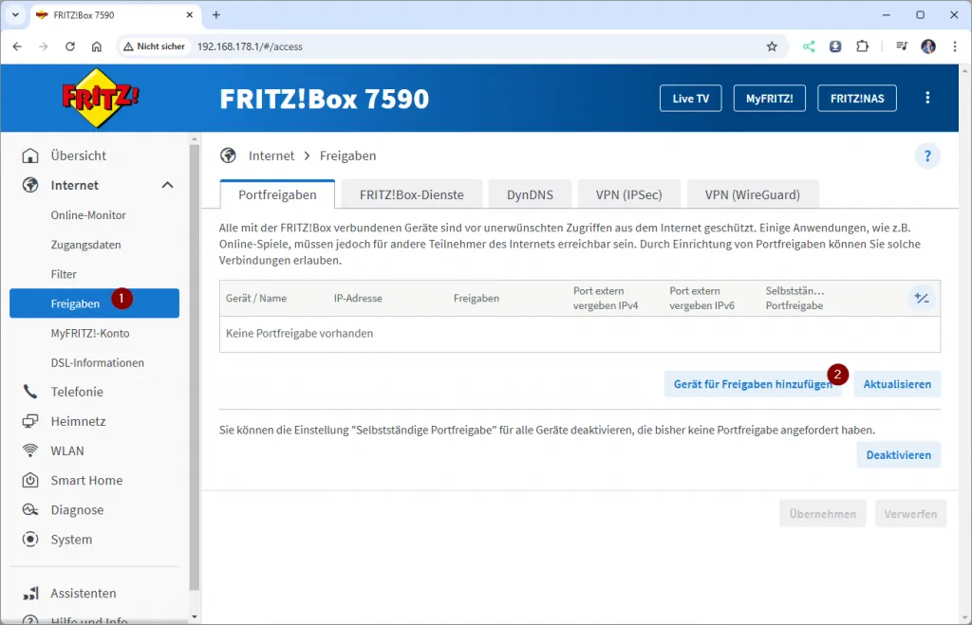Switch to the FRITZ!Box-Dienste tab
This screenshot has height=625, width=972.
[411, 194]
